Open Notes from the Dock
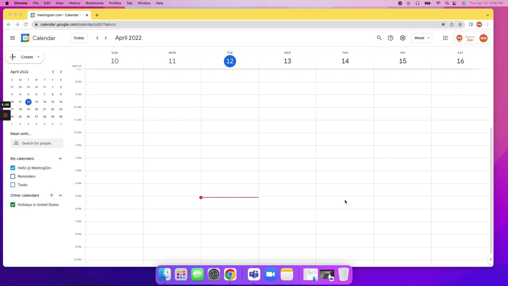Image resolution: width=508 pixels, height=286 pixels. pos(287,274)
